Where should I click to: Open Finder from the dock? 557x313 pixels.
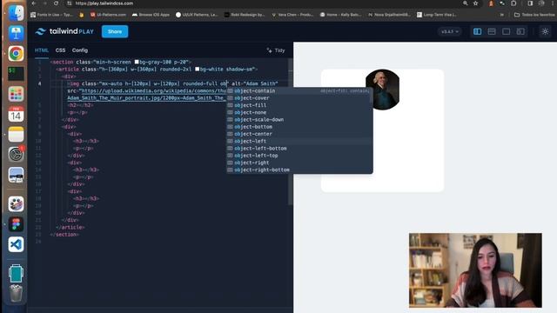(x=16, y=13)
